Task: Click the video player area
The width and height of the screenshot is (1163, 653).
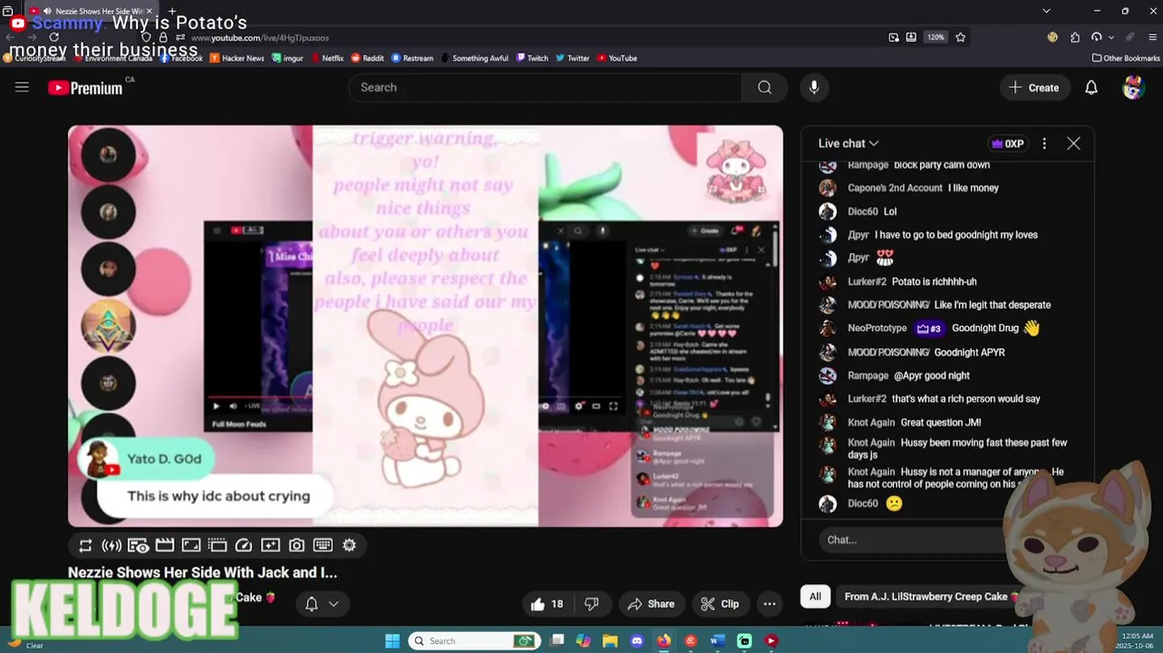Action: [x=425, y=326]
